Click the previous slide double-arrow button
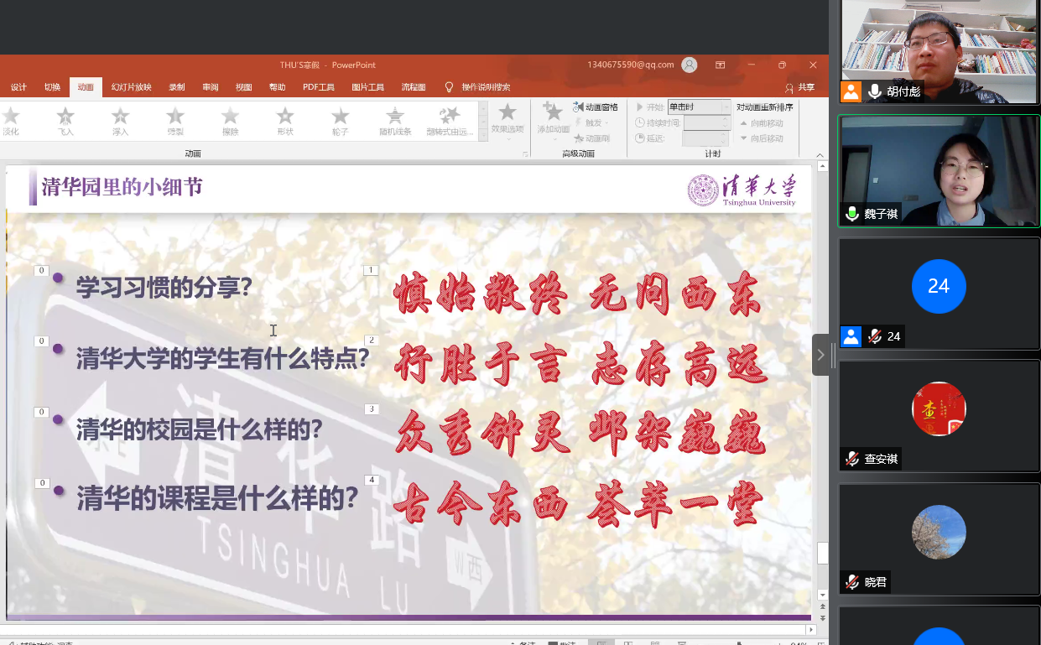 822,606
